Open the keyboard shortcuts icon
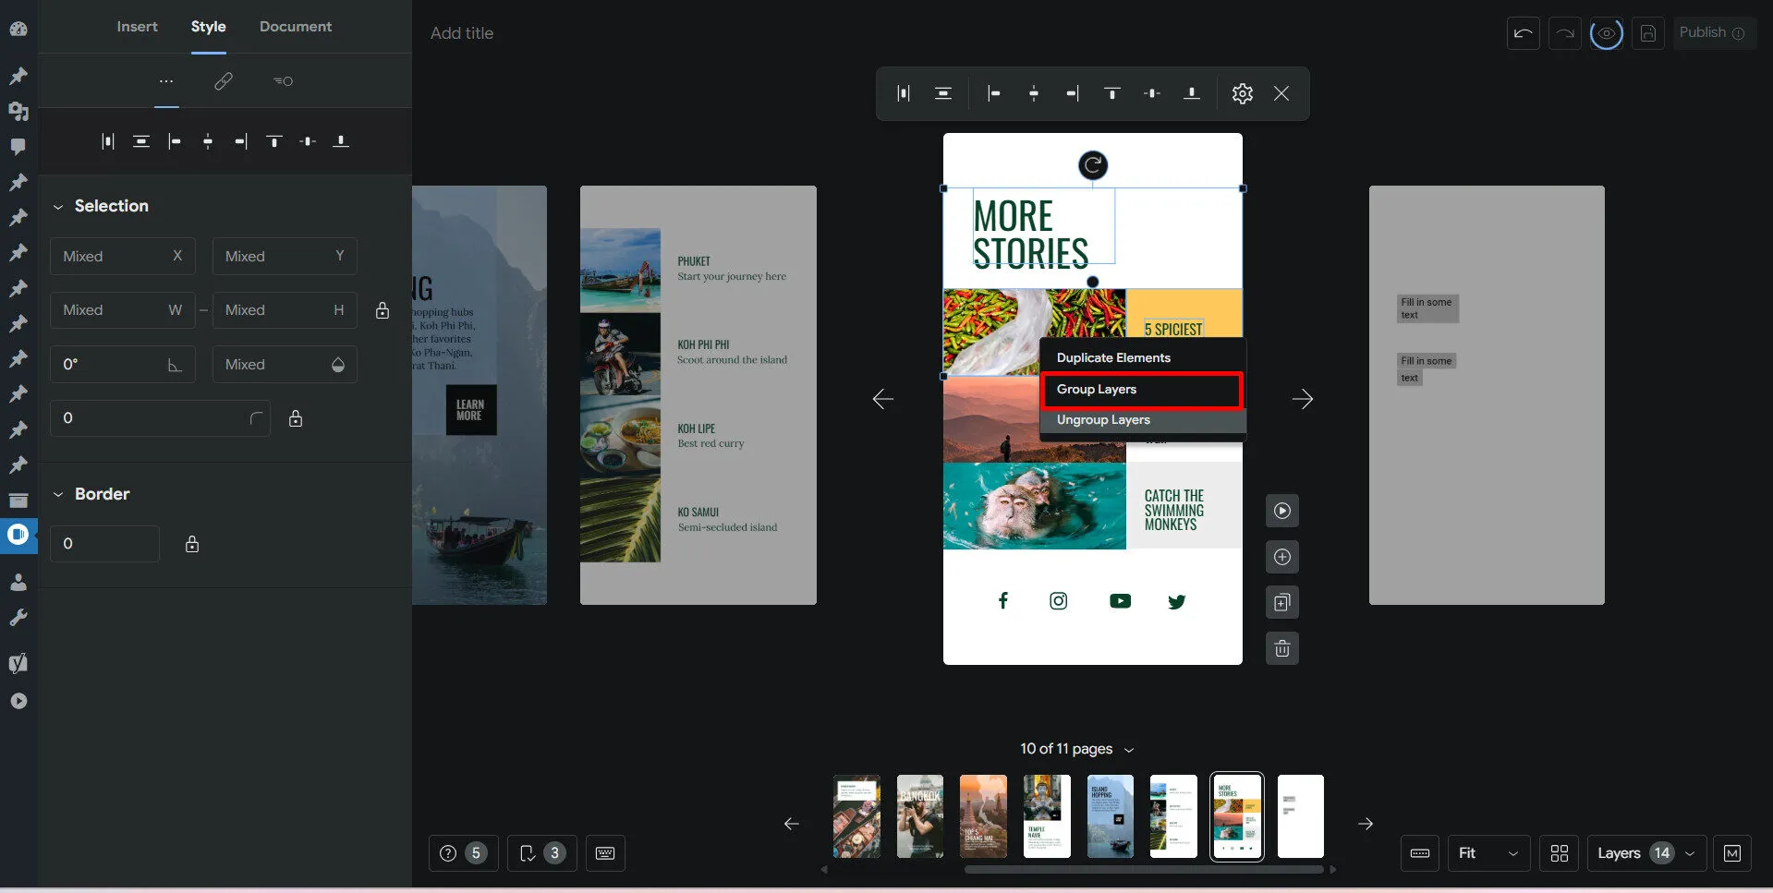Viewport: 1773px width, 893px height. [x=605, y=853]
